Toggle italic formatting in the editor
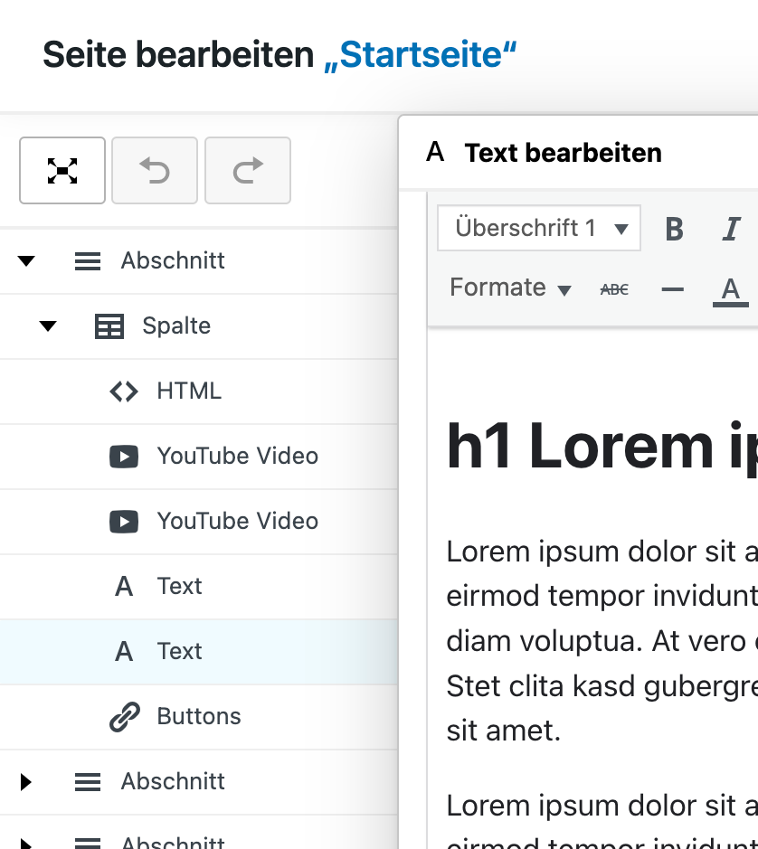758x849 pixels. (x=731, y=229)
